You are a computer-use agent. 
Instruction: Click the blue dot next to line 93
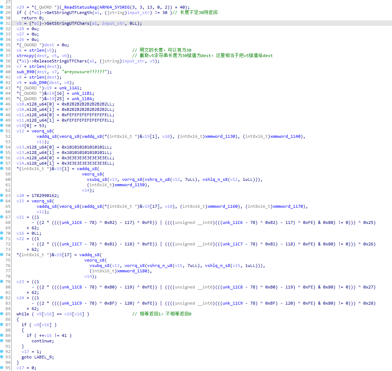click(2, 357)
